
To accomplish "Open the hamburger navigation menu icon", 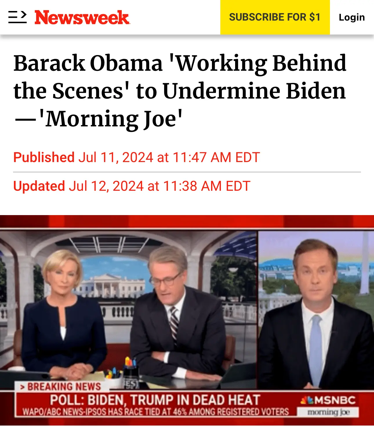I will click(17, 17).
